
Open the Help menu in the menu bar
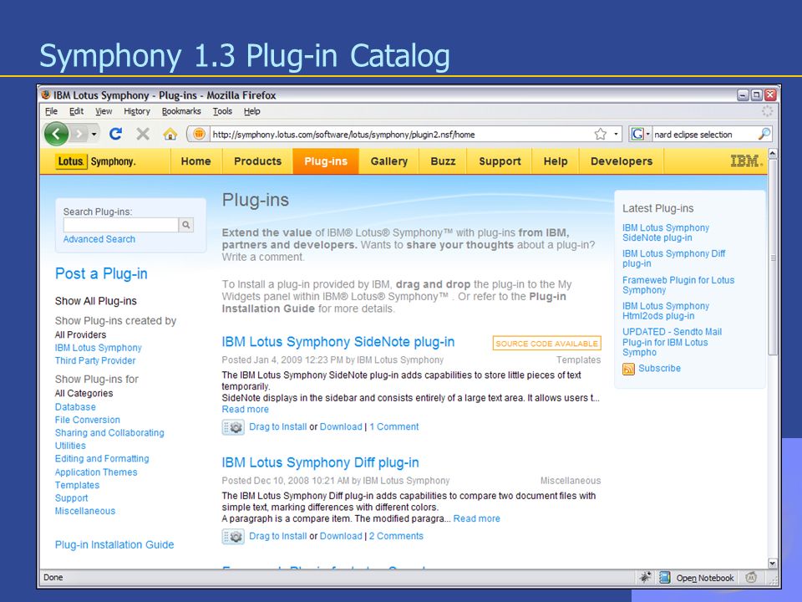pos(251,111)
